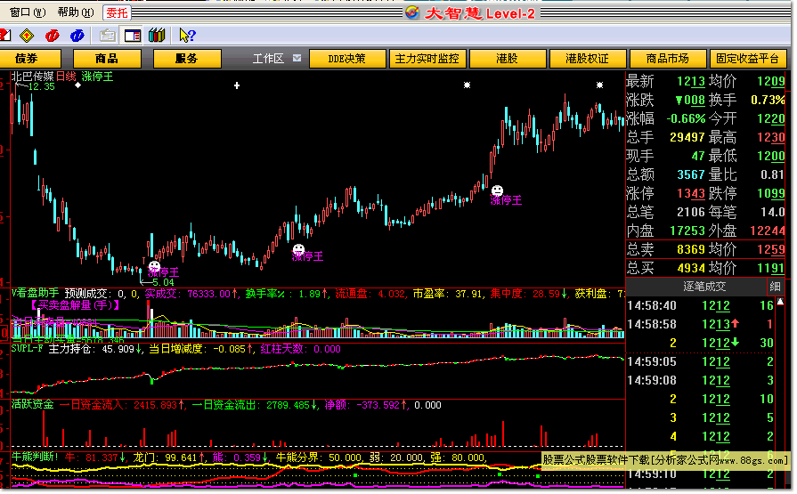Click the 总卖 value 8369
Viewport: 797px width, 494px height.
[x=691, y=249]
